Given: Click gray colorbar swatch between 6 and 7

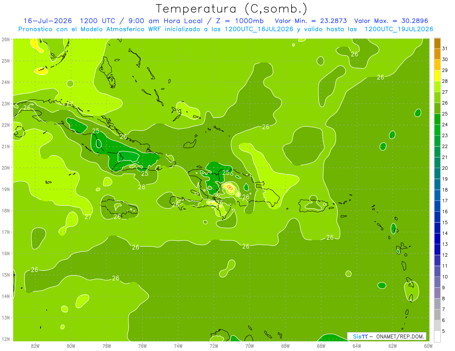Looking at the screenshot, I should coord(437,315).
